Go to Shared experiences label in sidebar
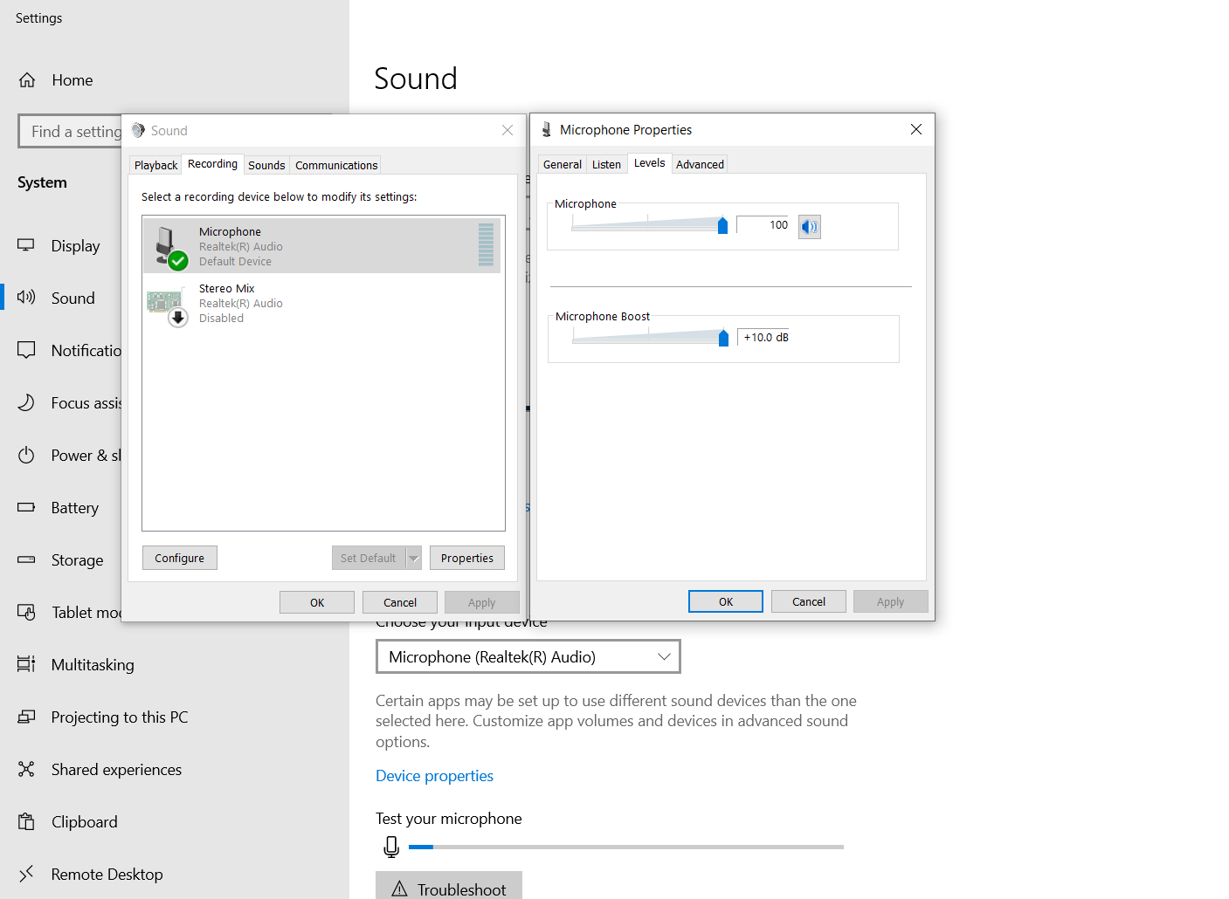The image size is (1229, 899). 116,769
